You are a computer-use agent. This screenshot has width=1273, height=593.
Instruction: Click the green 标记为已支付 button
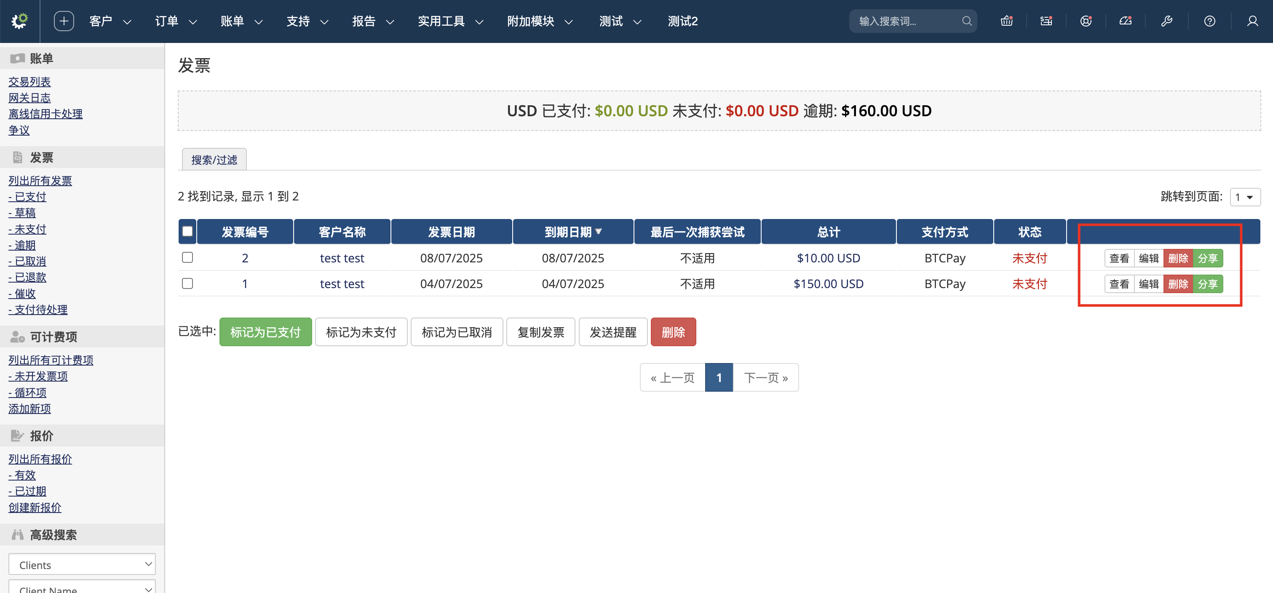pyautogui.click(x=265, y=332)
